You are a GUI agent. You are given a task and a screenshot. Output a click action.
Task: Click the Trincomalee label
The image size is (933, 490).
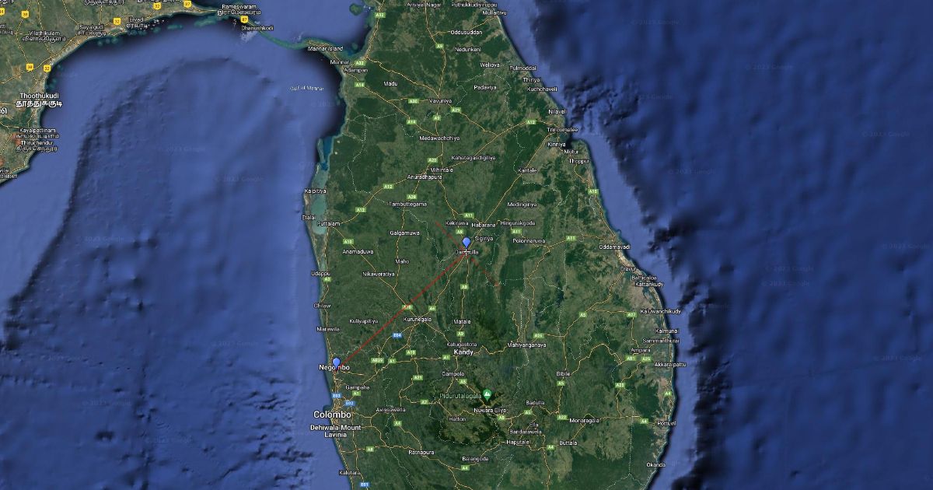(562, 129)
